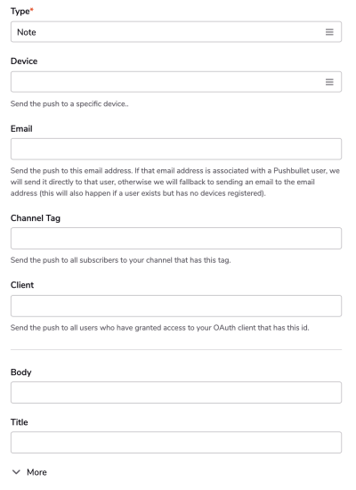Click the chevron arrow beside More
The height and width of the screenshot is (490, 356).
pyautogui.click(x=16, y=472)
